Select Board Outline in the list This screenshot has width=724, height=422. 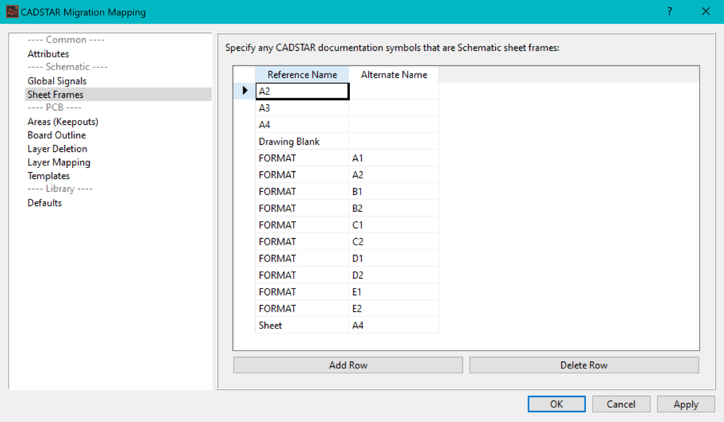[57, 135]
